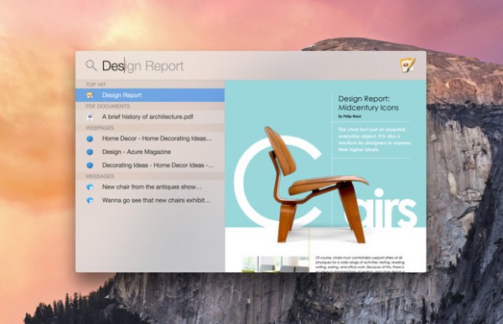Viewport: 503px width, 324px height.
Task: Click Design Report: Midcentury Icons preview title
Action: click(369, 103)
